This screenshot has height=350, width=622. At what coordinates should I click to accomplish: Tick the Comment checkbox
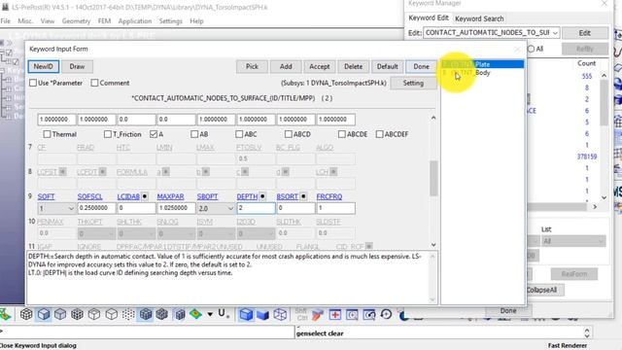click(94, 83)
